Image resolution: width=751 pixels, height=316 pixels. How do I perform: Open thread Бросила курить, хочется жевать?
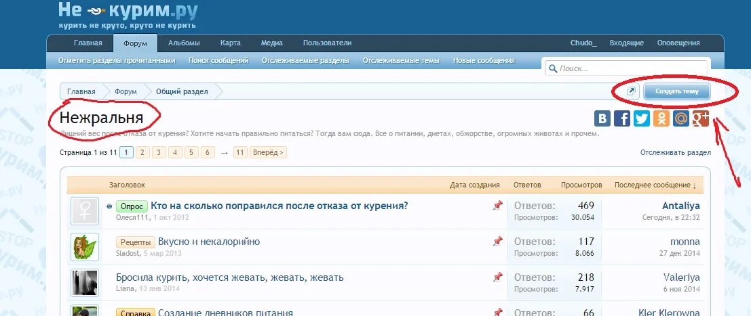230,277
